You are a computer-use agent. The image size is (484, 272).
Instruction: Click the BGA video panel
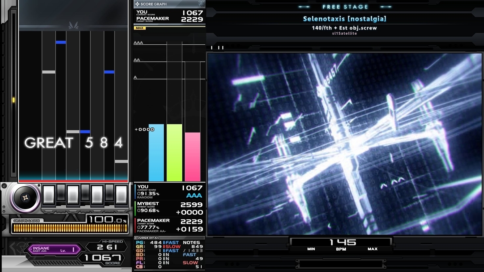345,144
